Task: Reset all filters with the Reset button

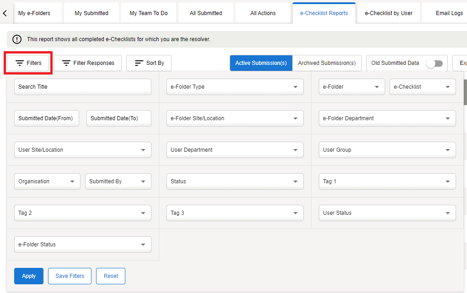Action: (x=111, y=276)
